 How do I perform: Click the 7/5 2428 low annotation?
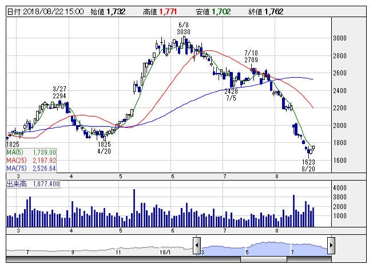point(231,94)
